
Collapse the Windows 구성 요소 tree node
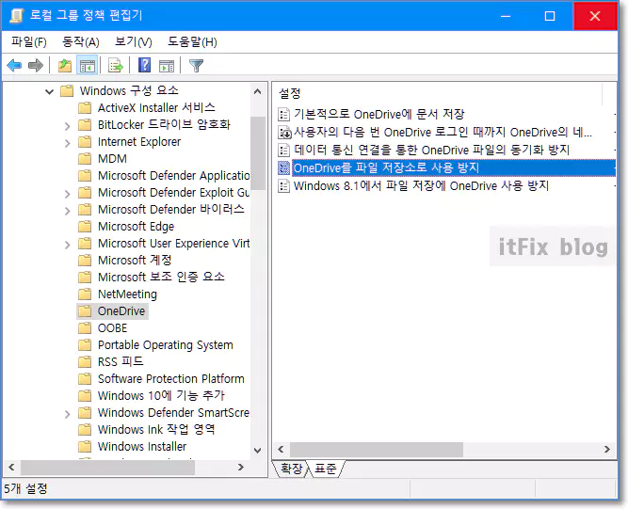[x=49, y=91]
